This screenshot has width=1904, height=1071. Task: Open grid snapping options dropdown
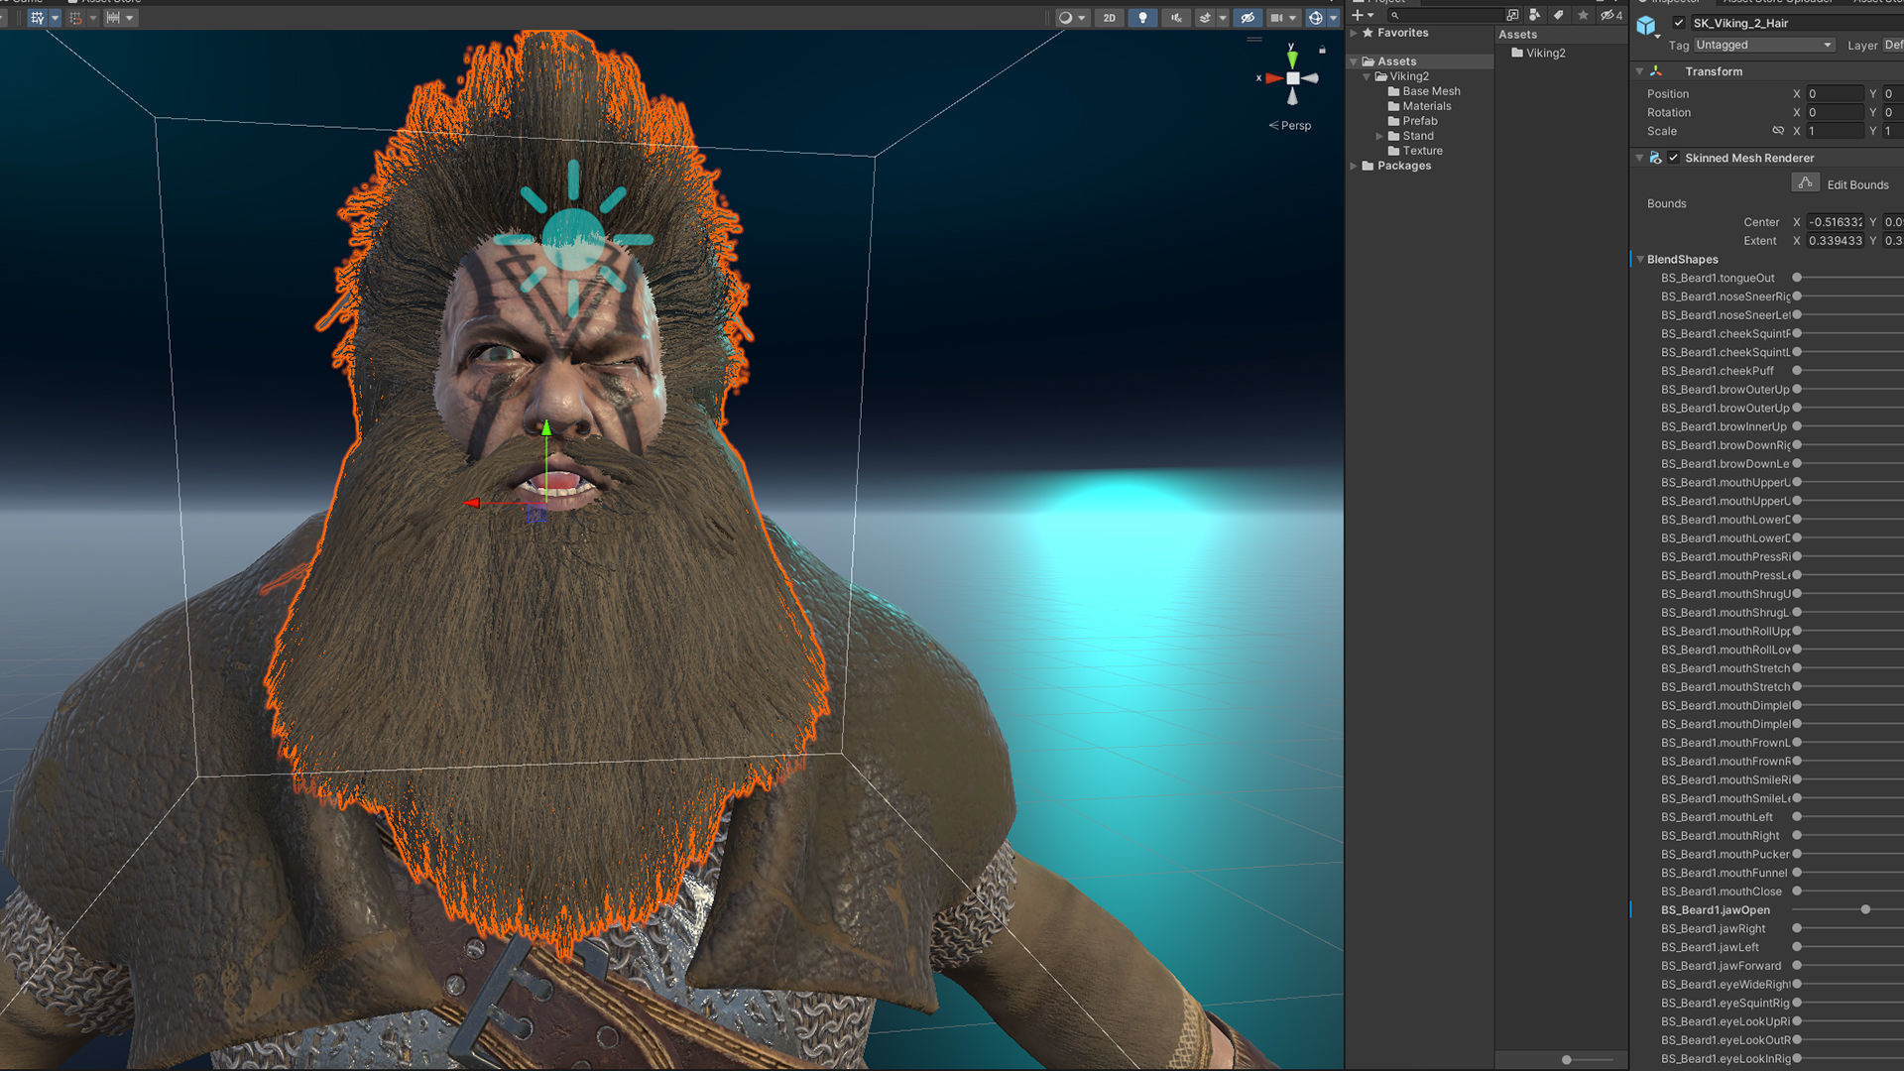[55, 18]
